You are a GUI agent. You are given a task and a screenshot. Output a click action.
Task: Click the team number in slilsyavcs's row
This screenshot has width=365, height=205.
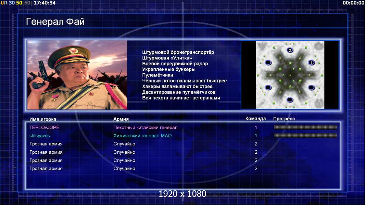(256, 136)
